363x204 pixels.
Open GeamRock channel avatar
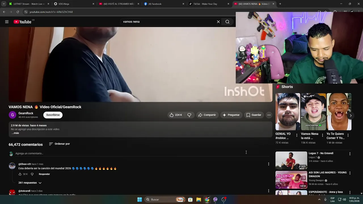(12, 115)
